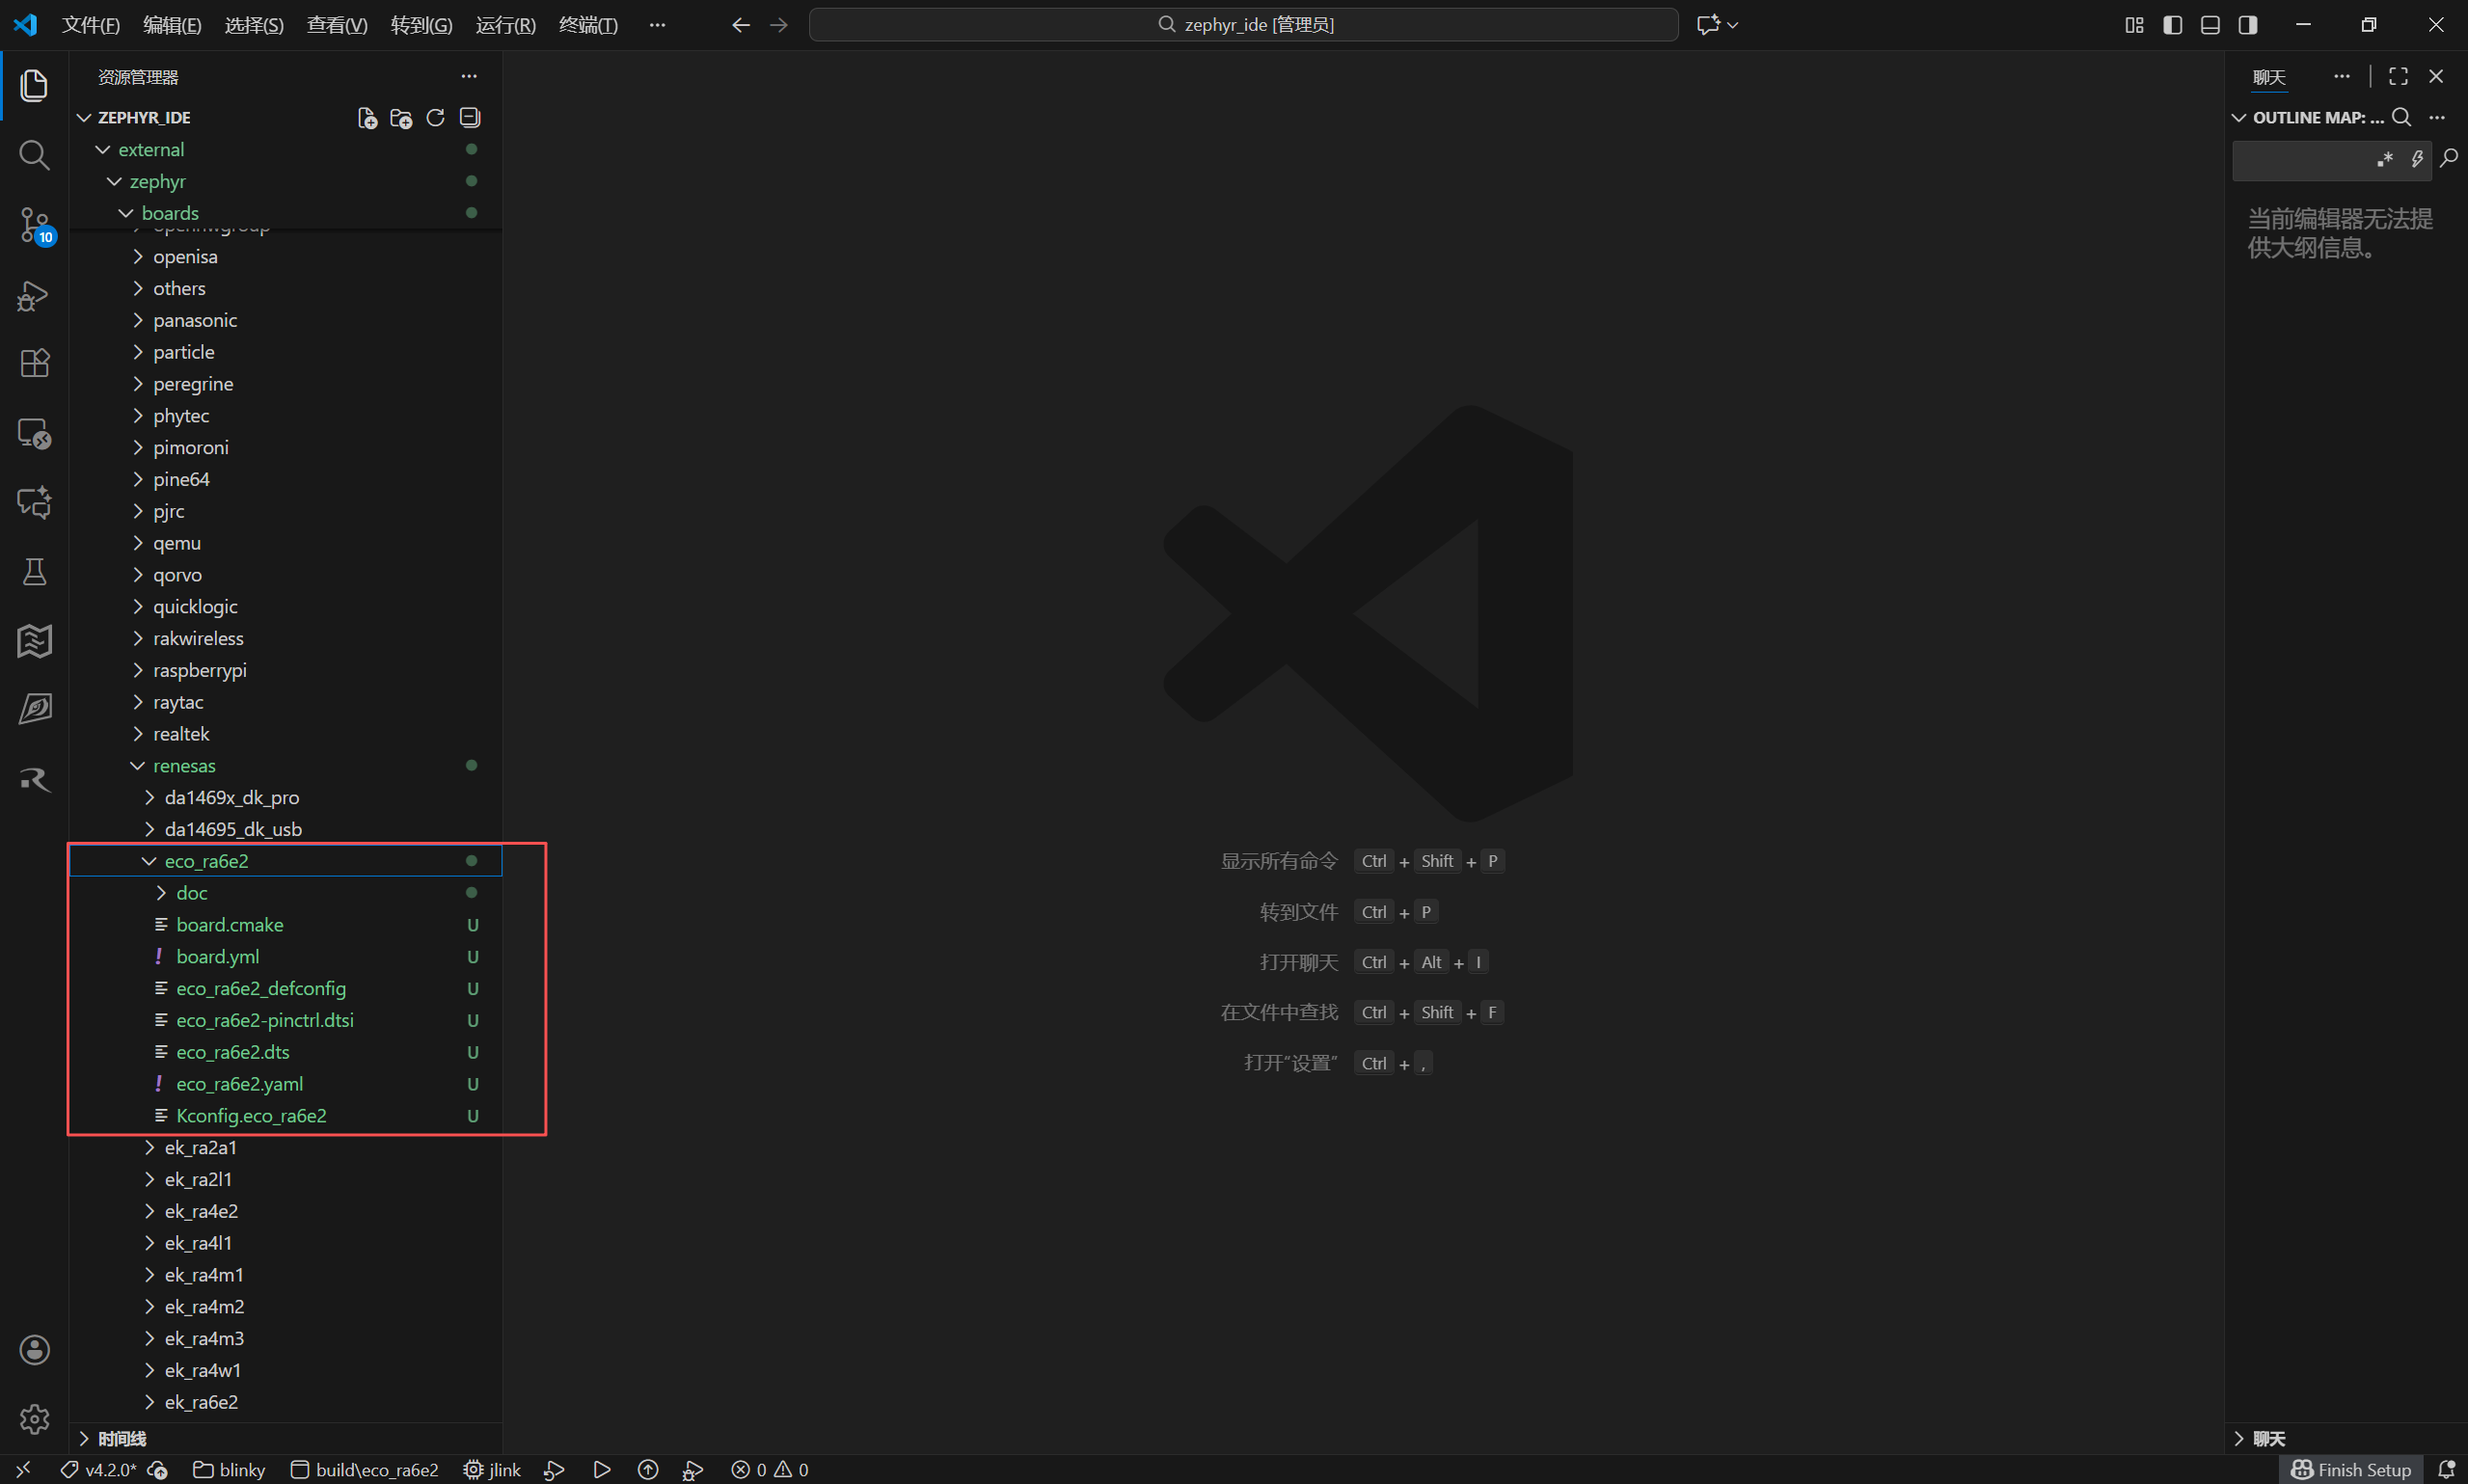This screenshot has height=1484, width=2468.
Task: Open Source Control view with badge 10
Action: (x=34, y=225)
